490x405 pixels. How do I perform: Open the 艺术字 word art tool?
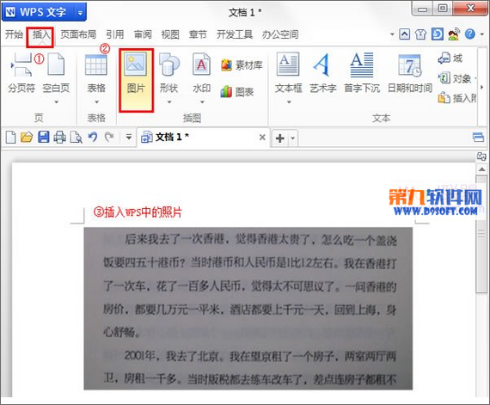tap(322, 73)
